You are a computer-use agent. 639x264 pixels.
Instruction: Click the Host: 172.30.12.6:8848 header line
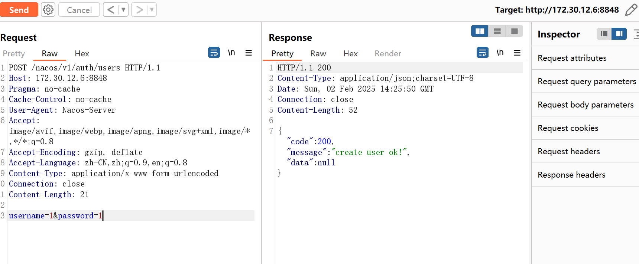point(58,78)
